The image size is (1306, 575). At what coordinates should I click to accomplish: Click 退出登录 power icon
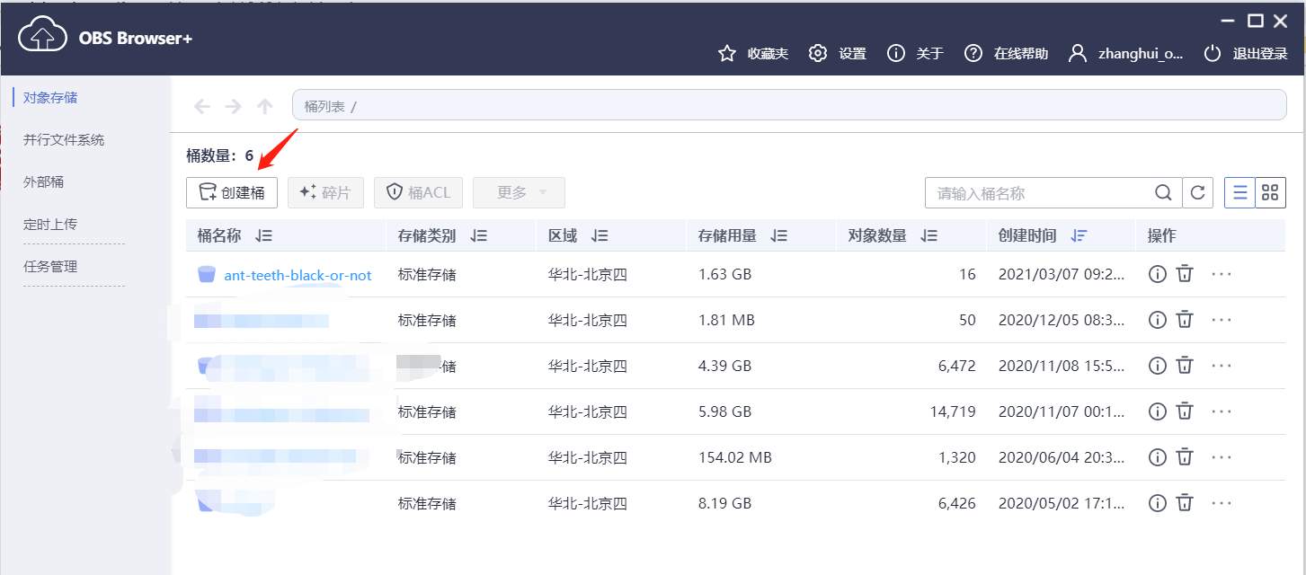pyautogui.click(x=1213, y=54)
